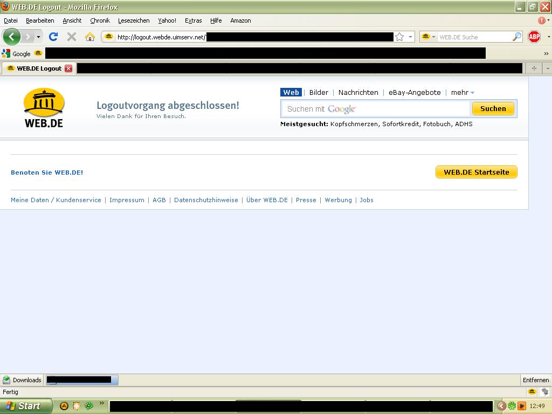This screenshot has height=414, width=552.
Task: Click the WEB.DE bookmark icon next to Google
Action: click(38, 53)
